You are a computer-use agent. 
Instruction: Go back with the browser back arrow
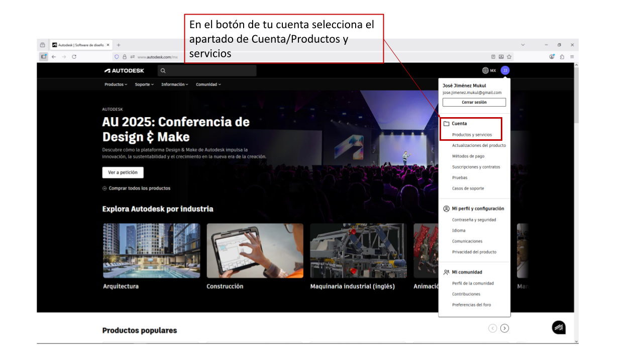click(x=54, y=57)
